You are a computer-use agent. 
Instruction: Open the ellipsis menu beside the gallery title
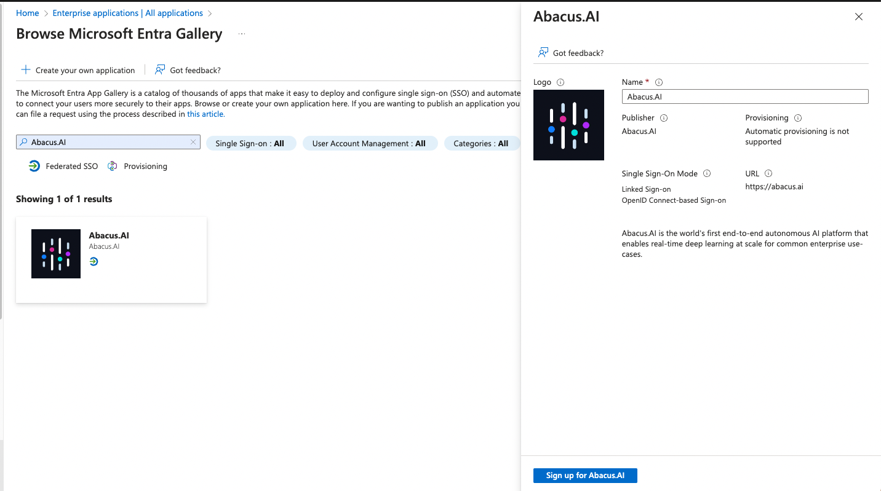point(242,34)
